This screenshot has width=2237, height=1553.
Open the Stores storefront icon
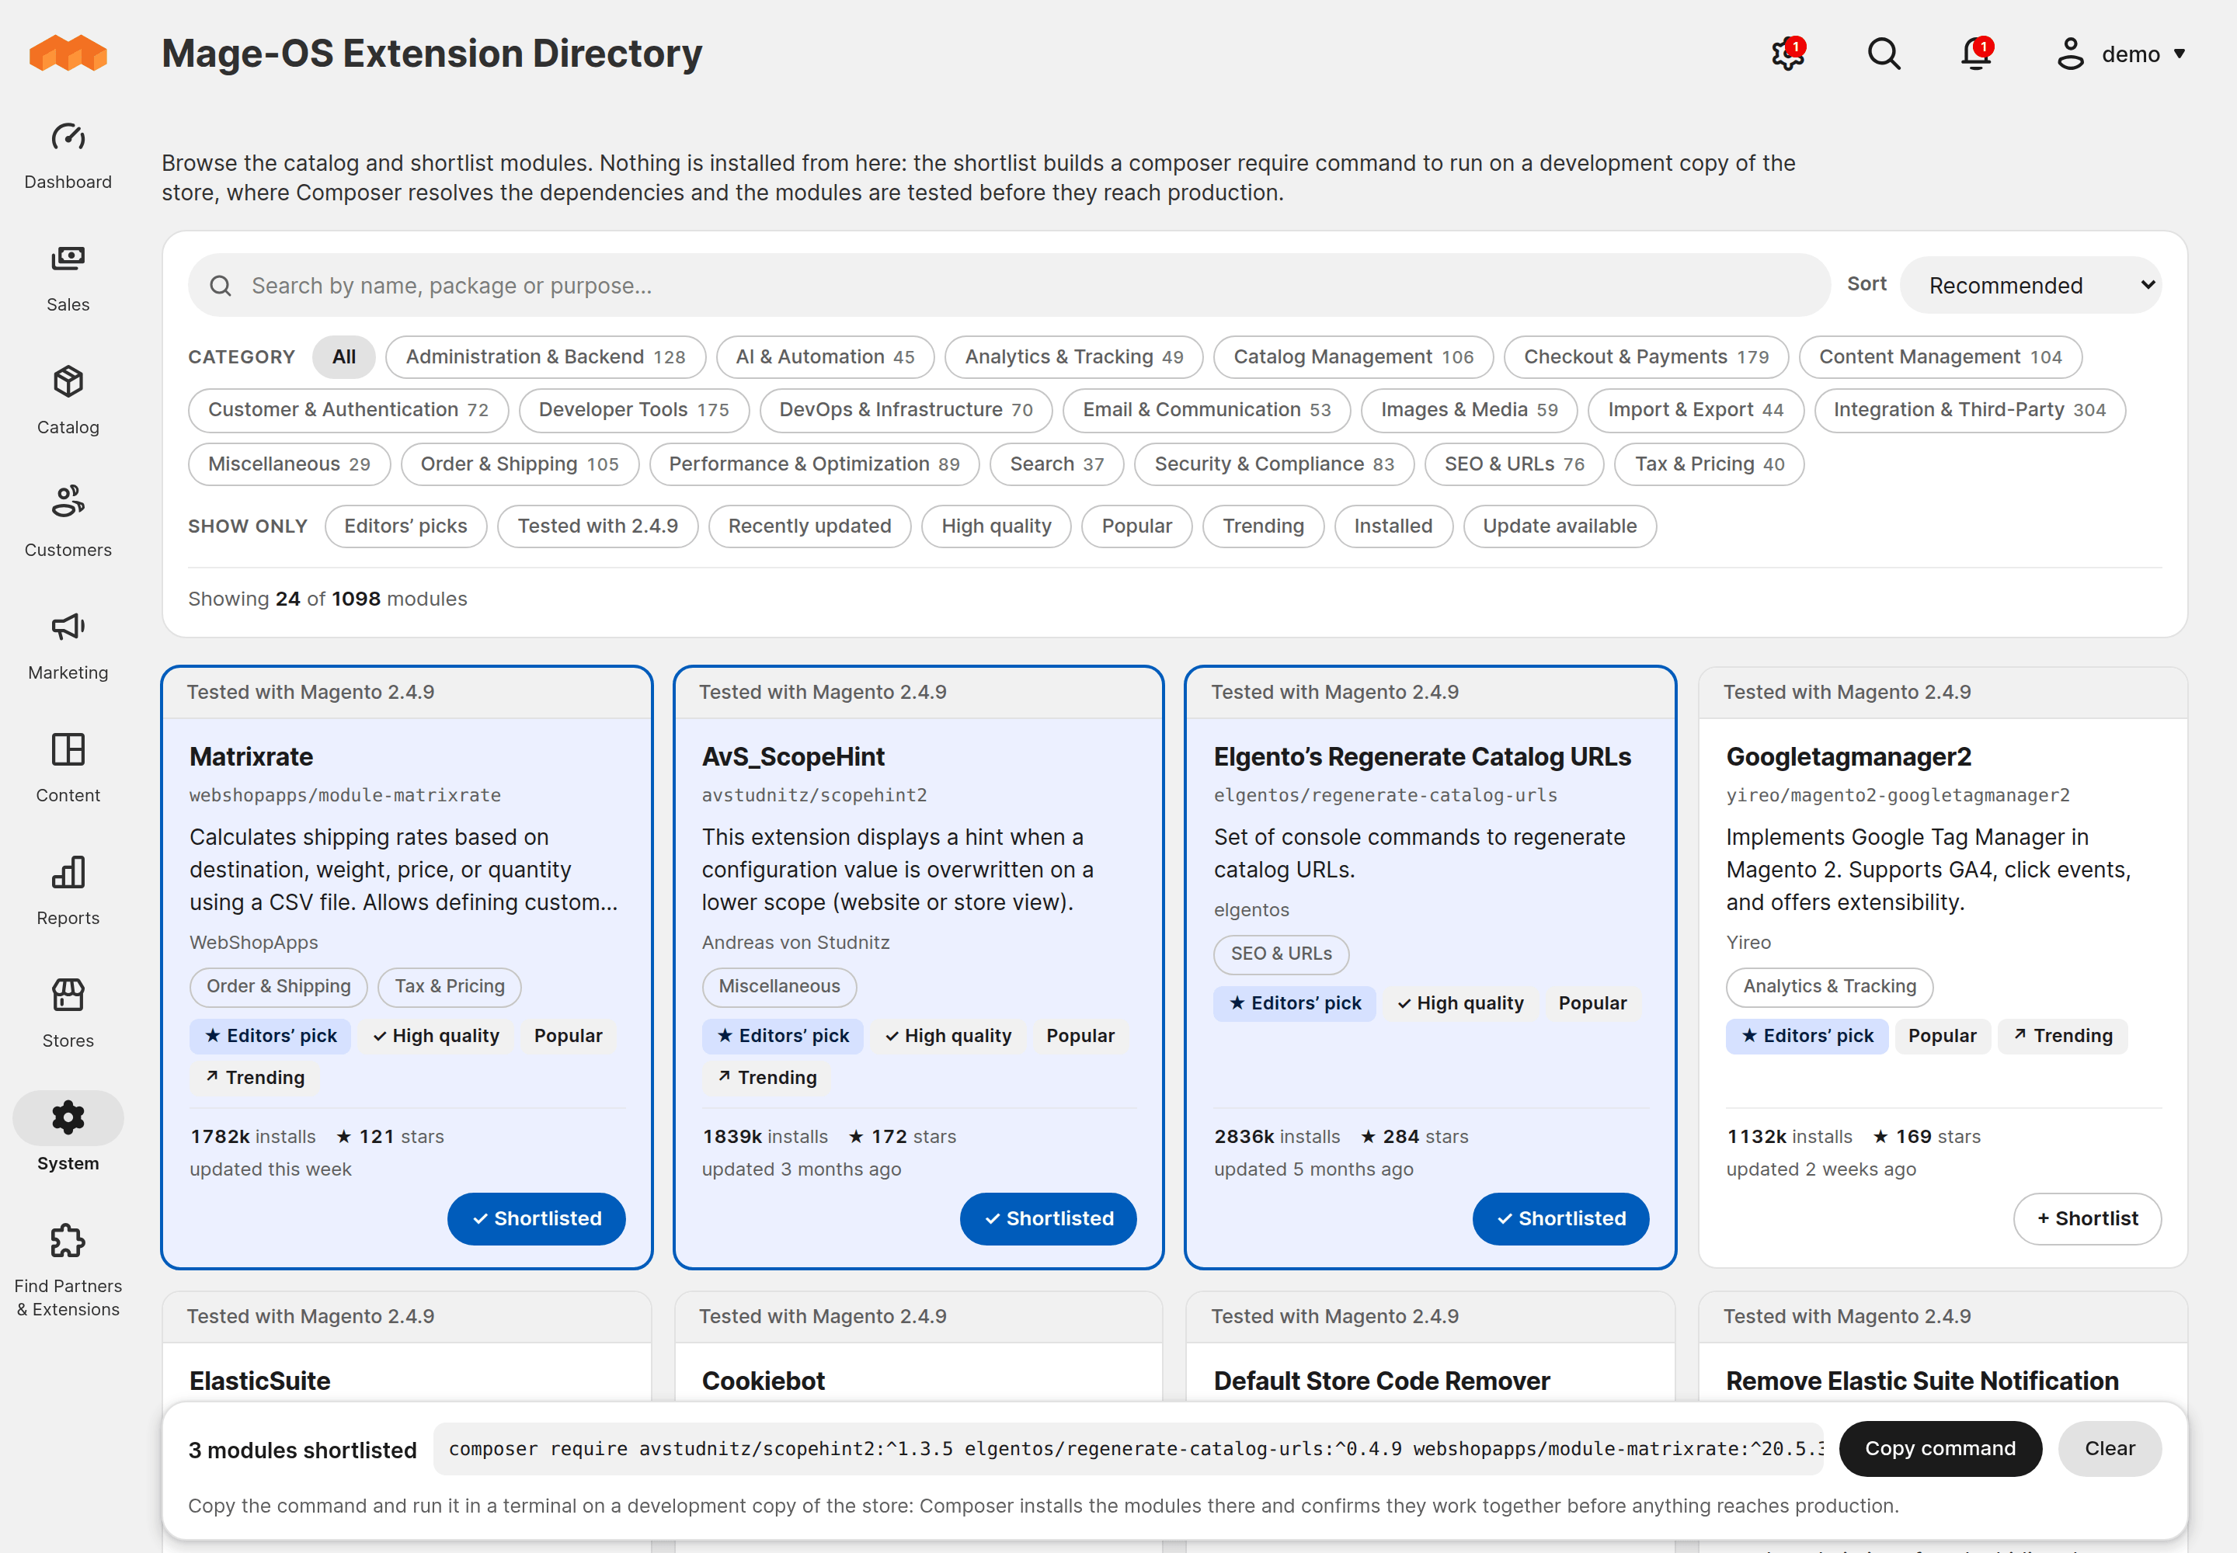tap(68, 995)
